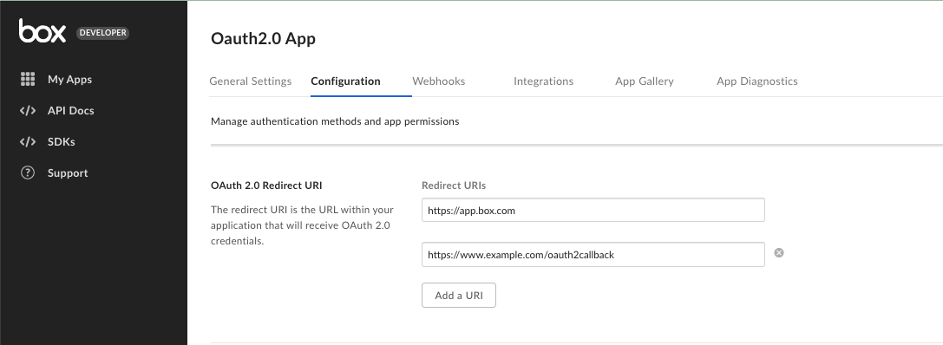Switch to Integrations tab
This screenshot has height=345, width=943.
point(544,81)
